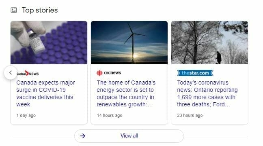Open the wind turbine thumbnail image
This screenshot has height=146, width=263.
click(x=129, y=42)
